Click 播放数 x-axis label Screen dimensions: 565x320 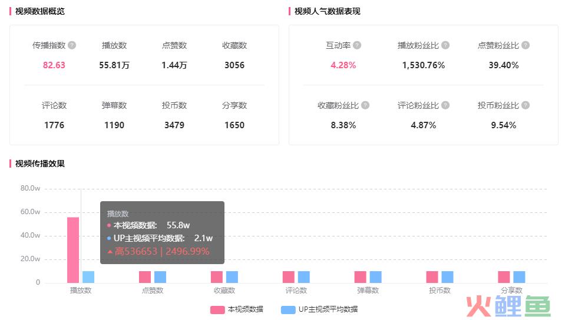click(x=81, y=291)
